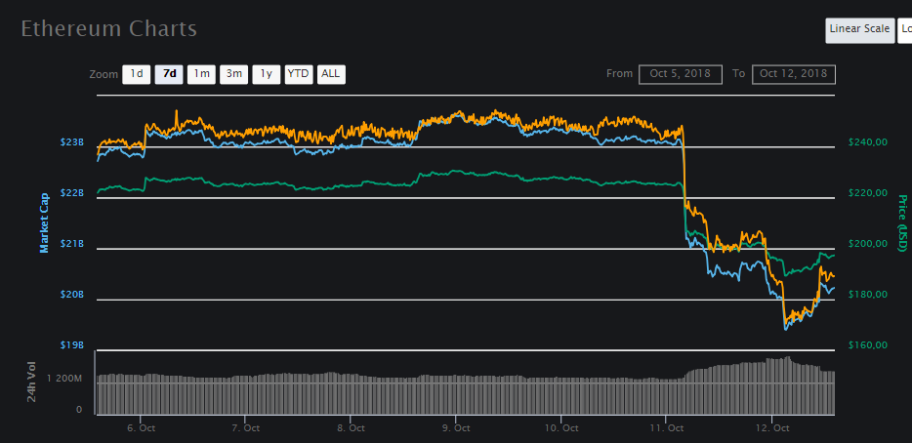912x443 pixels.
Task: Click the 7. Oct date label
Action: coord(245,428)
